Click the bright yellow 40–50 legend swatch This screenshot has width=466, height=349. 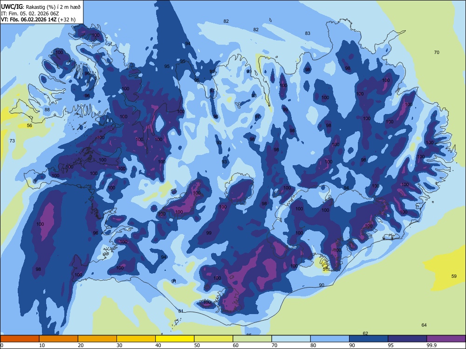pyautogui.click(x=175, y=339)
